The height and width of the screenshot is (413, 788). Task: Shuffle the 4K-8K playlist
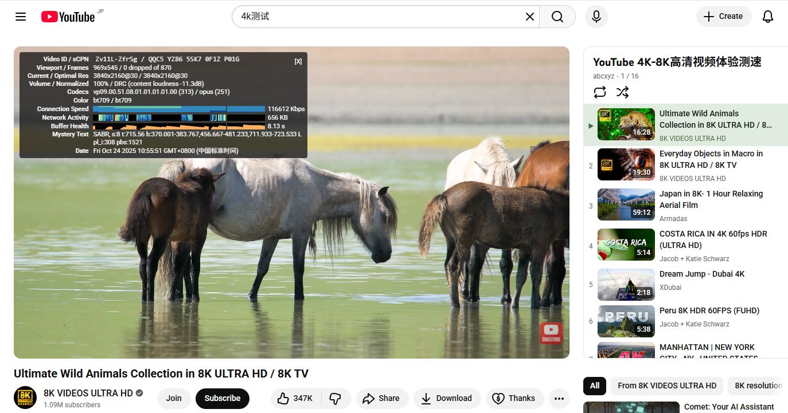[622, 92]
